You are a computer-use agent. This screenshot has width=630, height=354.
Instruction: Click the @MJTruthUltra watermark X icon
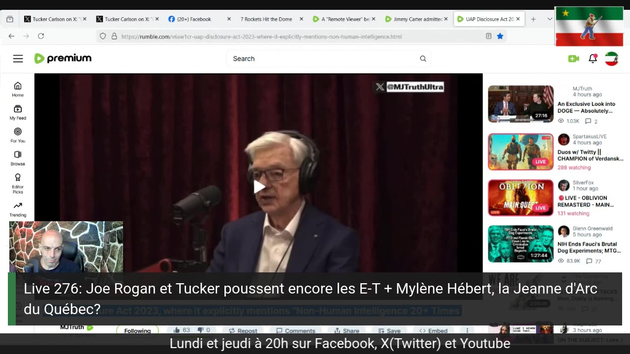(380, 87)
